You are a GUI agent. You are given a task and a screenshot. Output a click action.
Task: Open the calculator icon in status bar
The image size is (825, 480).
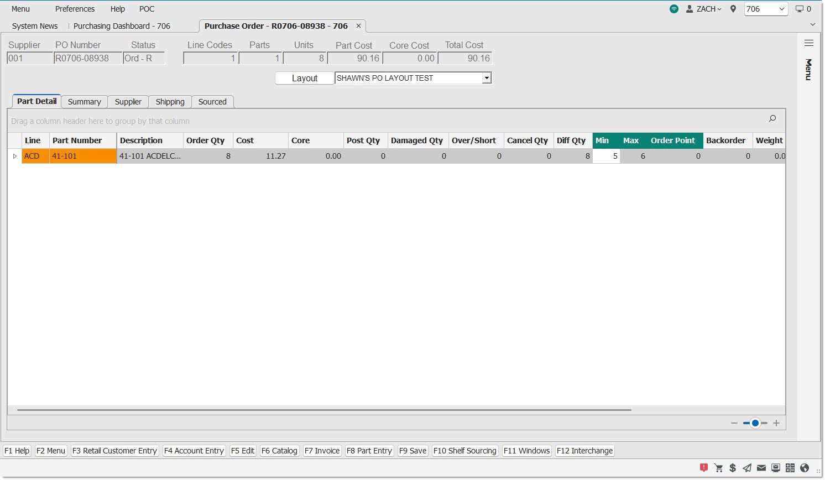(x=790, y=468)
